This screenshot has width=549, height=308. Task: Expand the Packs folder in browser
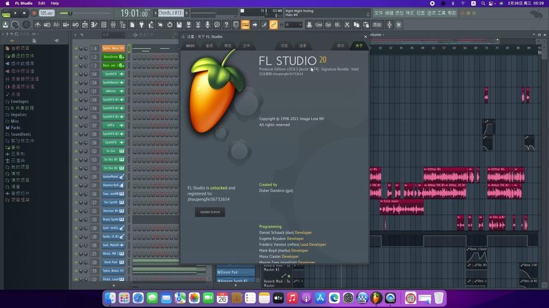click(x=15, y=128)
